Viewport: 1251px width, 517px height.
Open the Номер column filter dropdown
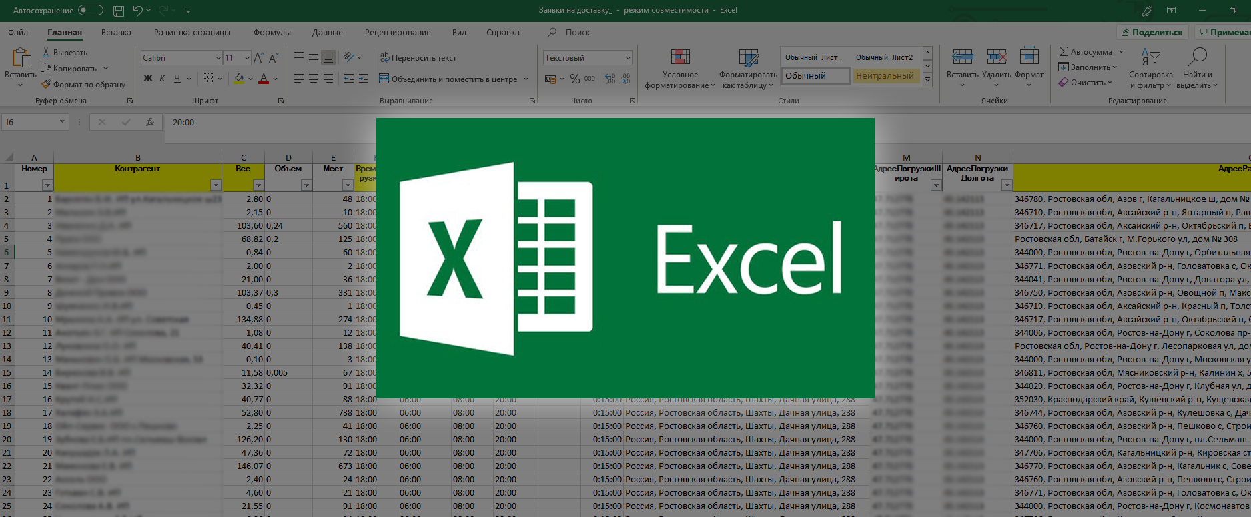point(47,185)
